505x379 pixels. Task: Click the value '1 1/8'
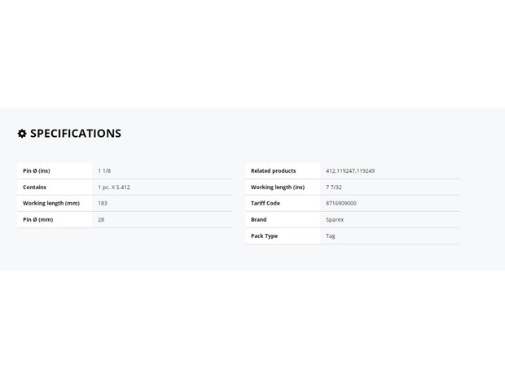pyautogui.click(x=104, y=171)
